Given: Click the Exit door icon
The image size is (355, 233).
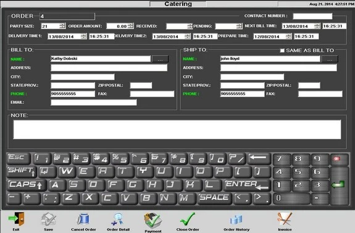Looking at the screenshot, I should pos(16,219).
